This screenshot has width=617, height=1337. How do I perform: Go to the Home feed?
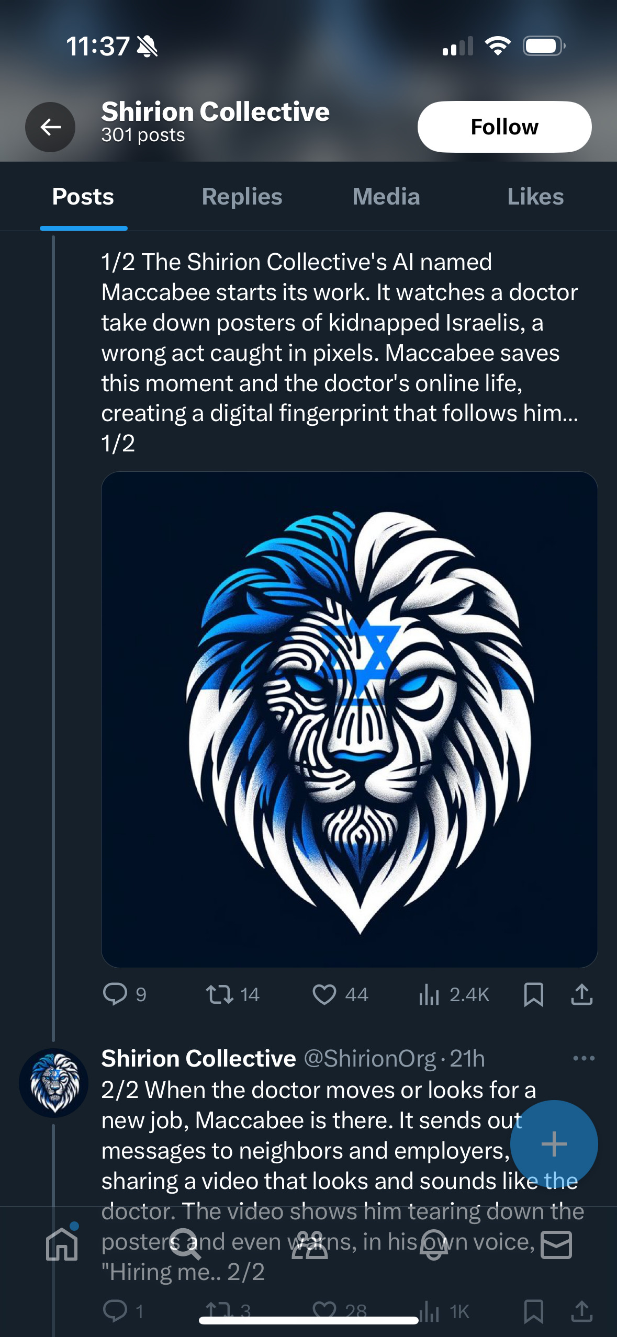point(62,1244)
